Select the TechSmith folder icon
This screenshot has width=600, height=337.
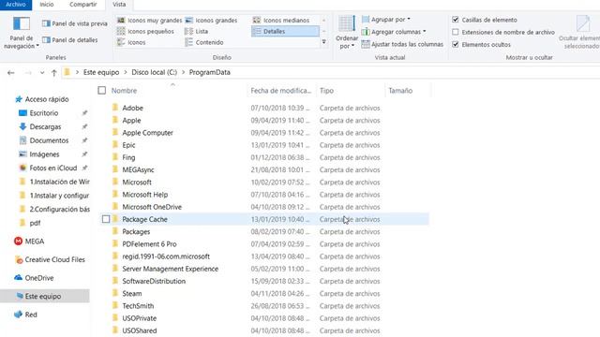pyautogui.click(x=115, y=306)
